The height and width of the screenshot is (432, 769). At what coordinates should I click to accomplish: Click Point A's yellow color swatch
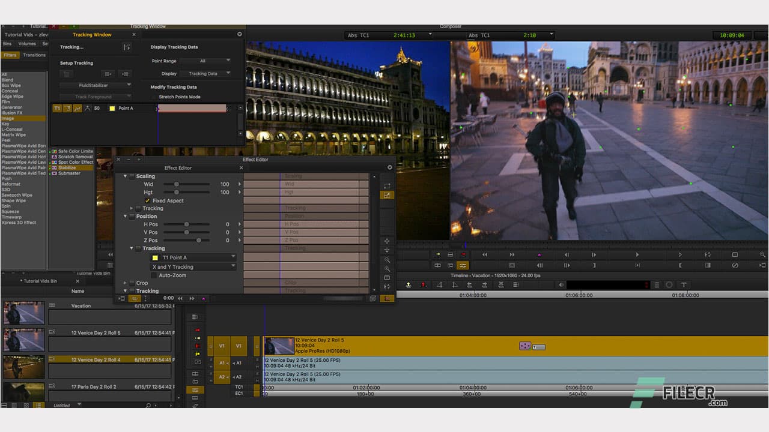point(112,109)
